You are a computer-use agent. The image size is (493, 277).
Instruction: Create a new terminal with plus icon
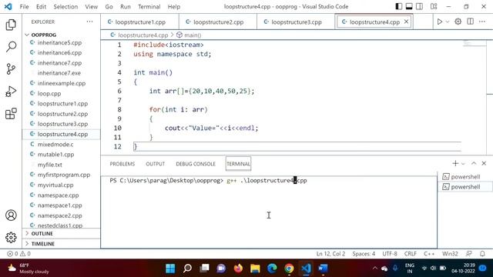455,163
